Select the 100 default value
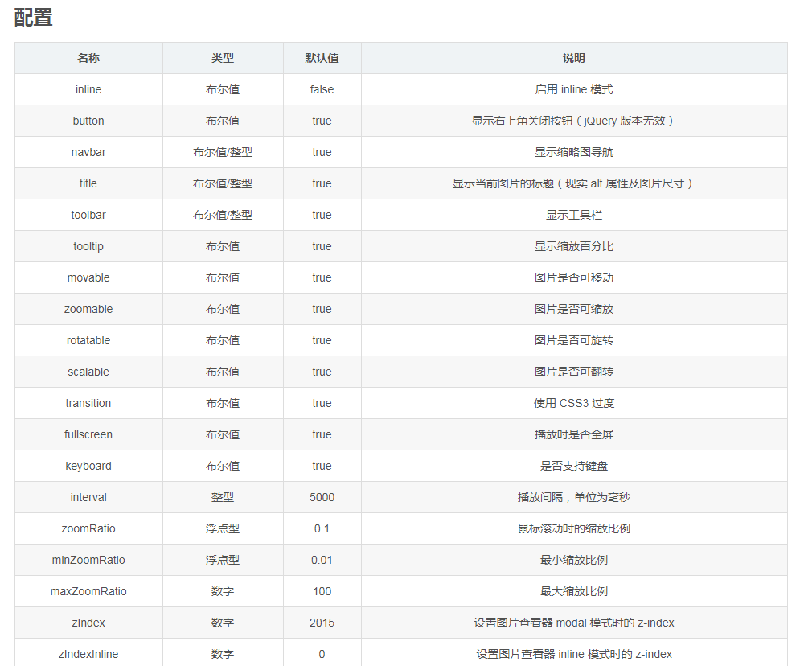This screenshot has height=666, width=800. pos(322,591)
